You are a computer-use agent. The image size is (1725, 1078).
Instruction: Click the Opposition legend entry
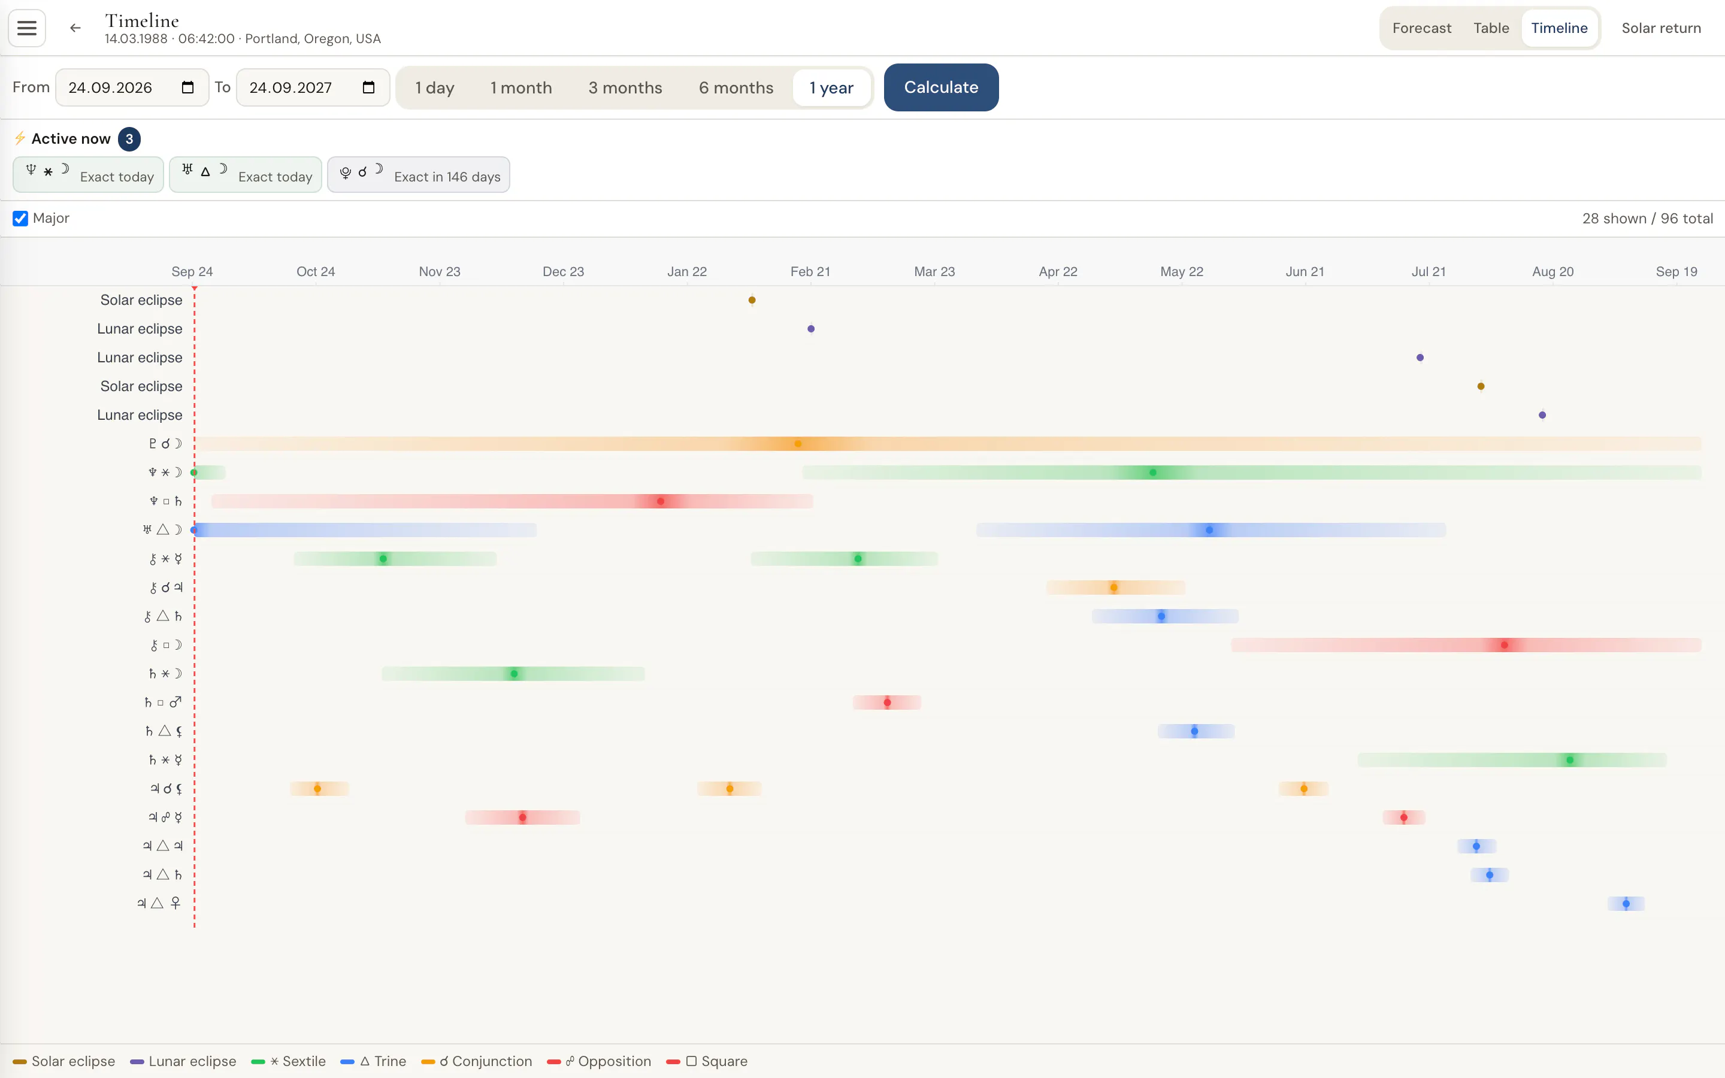point(600,1061)
